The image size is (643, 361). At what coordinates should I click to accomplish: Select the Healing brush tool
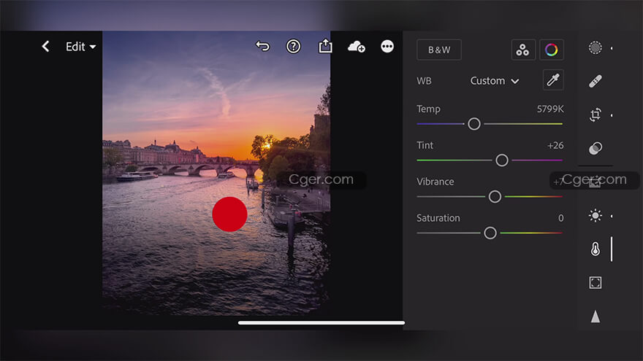tap(596, 81)
